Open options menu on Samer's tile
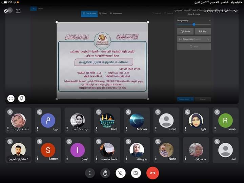The width and height of the screenshot is (244, 183). pyautogui.click(x=37, y=159)
